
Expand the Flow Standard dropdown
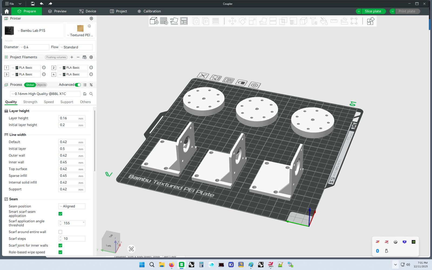click(x=76, y=47)
